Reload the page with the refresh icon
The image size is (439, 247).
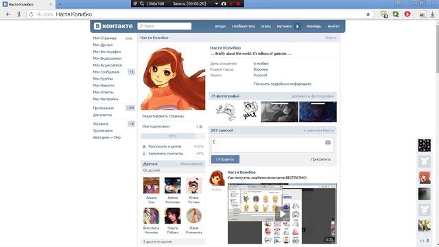coord(32,14)
